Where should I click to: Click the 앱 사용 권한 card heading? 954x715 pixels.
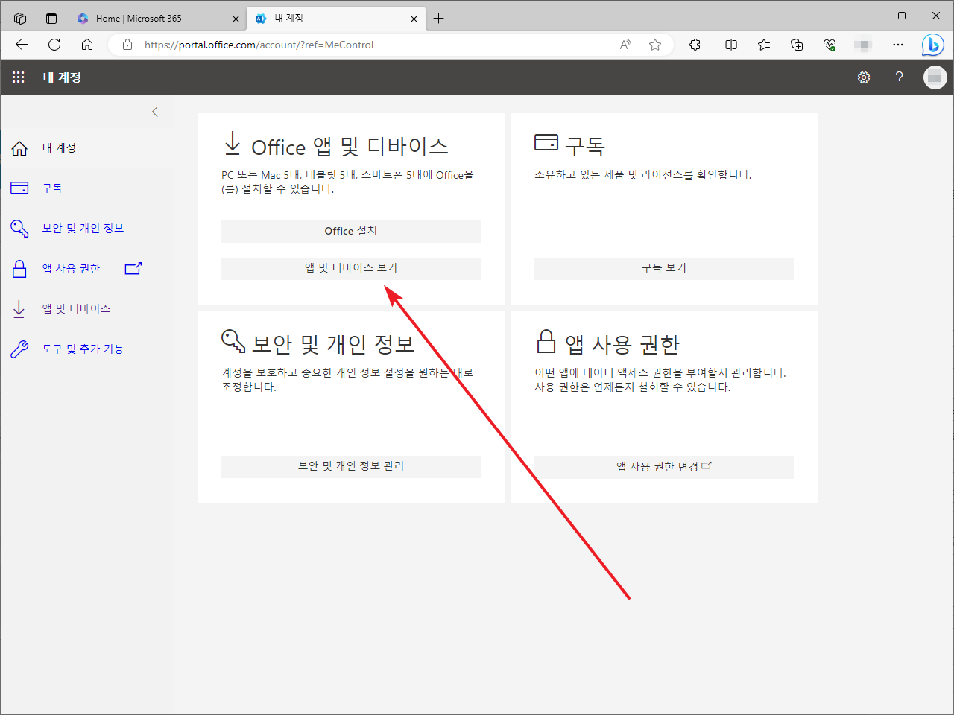click(622, 344)
